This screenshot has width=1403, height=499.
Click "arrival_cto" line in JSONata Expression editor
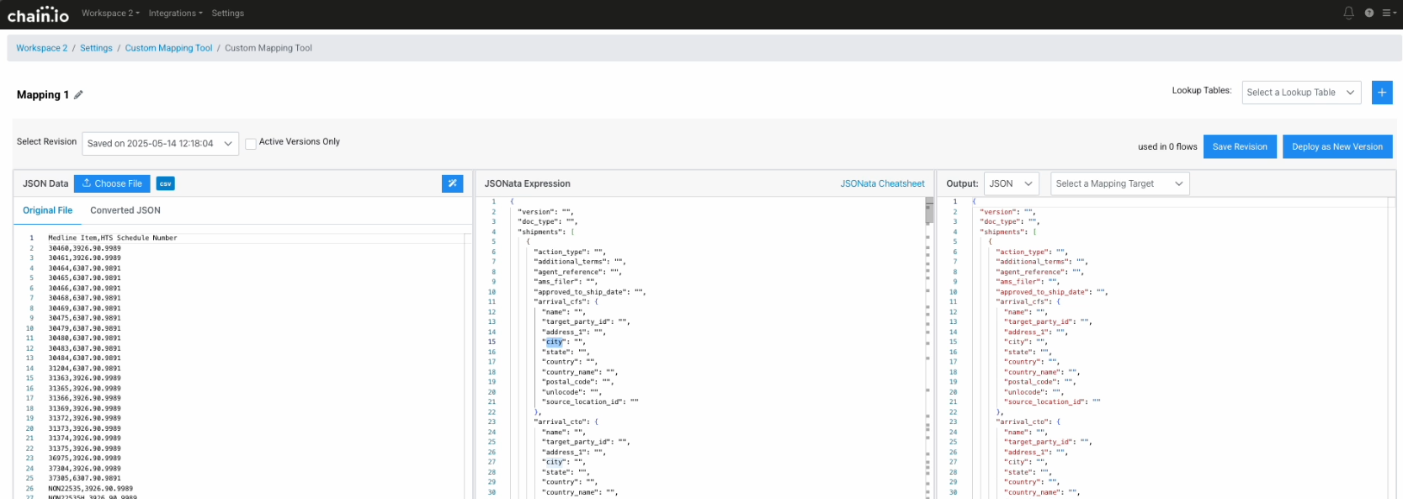click(566, 422)
